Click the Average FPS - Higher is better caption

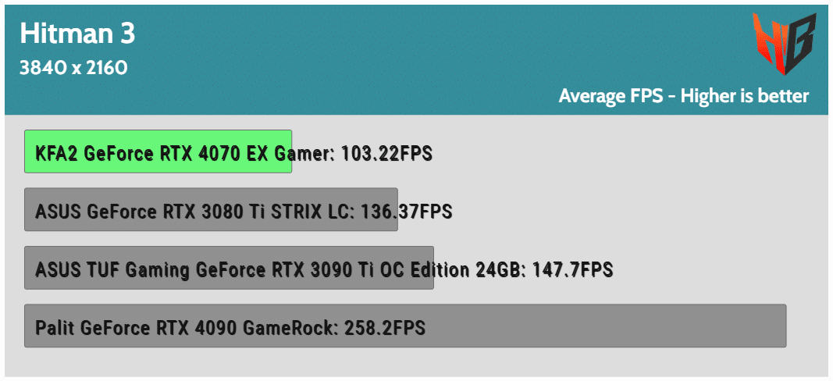click(x=684, y=96)
